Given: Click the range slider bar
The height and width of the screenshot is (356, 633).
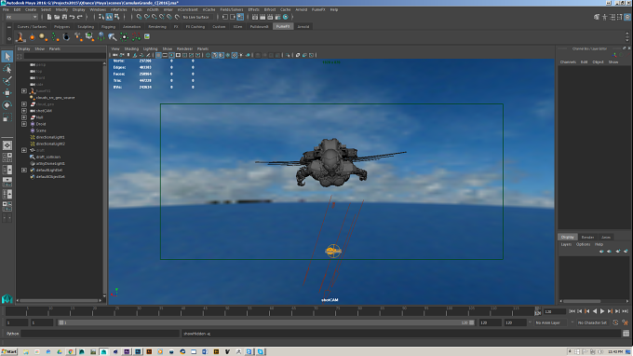Looking at the screenshot, I should (266, 322).
